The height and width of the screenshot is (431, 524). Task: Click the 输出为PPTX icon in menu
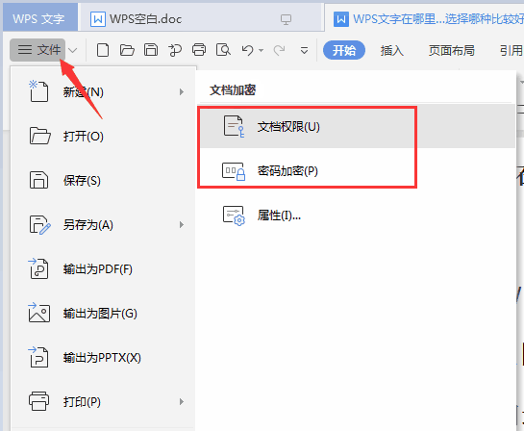38,357
